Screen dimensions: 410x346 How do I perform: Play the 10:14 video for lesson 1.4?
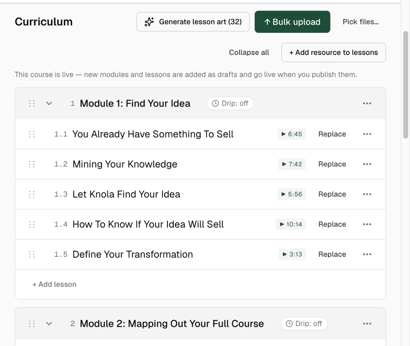tap(291, 224)
